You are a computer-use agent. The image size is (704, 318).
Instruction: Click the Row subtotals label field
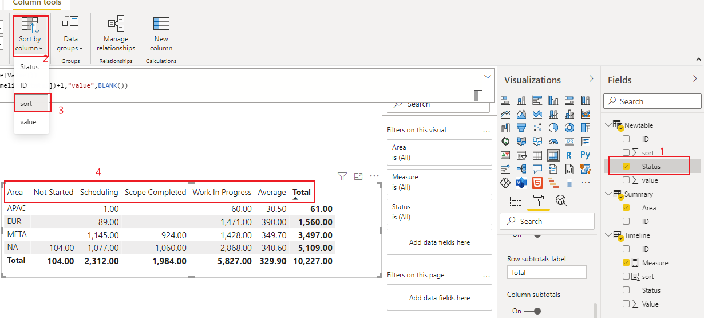click(547, 273)
